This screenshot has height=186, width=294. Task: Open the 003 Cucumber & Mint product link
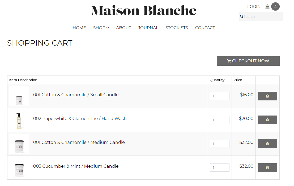click(x=76, y=166)
